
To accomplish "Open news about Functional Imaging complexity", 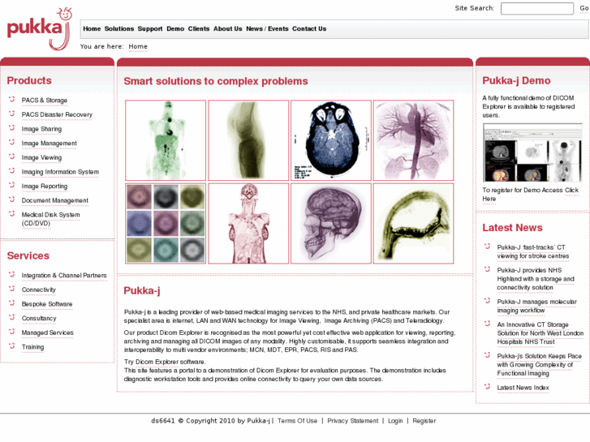I will pos(539,364).
